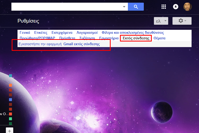Switch to the Γενικά tab
Image resolution: width=199 pixels, height=133 pixels.
pos(25,32)
